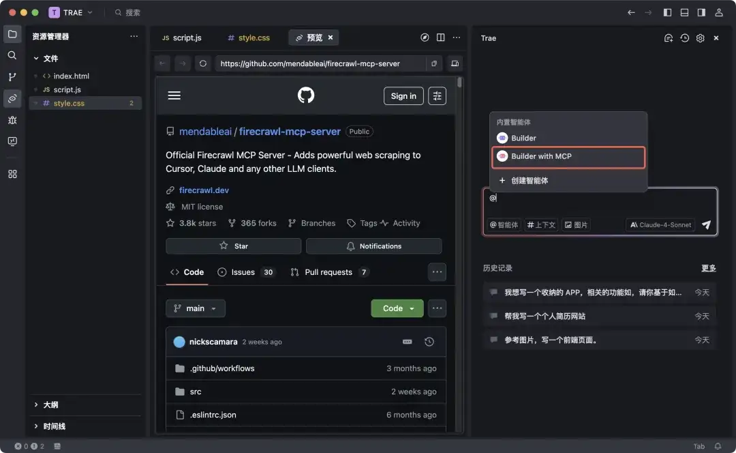This screenshot has height=453, width=736.
Task: Switch to the style.css tab
Action: [249, 38]
